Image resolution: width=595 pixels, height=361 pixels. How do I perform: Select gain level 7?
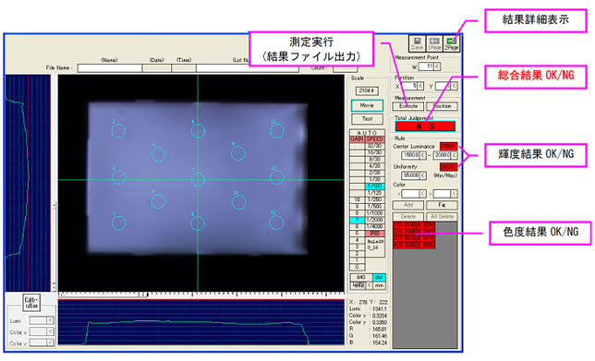pyautogui.click(x=357, y=220)
